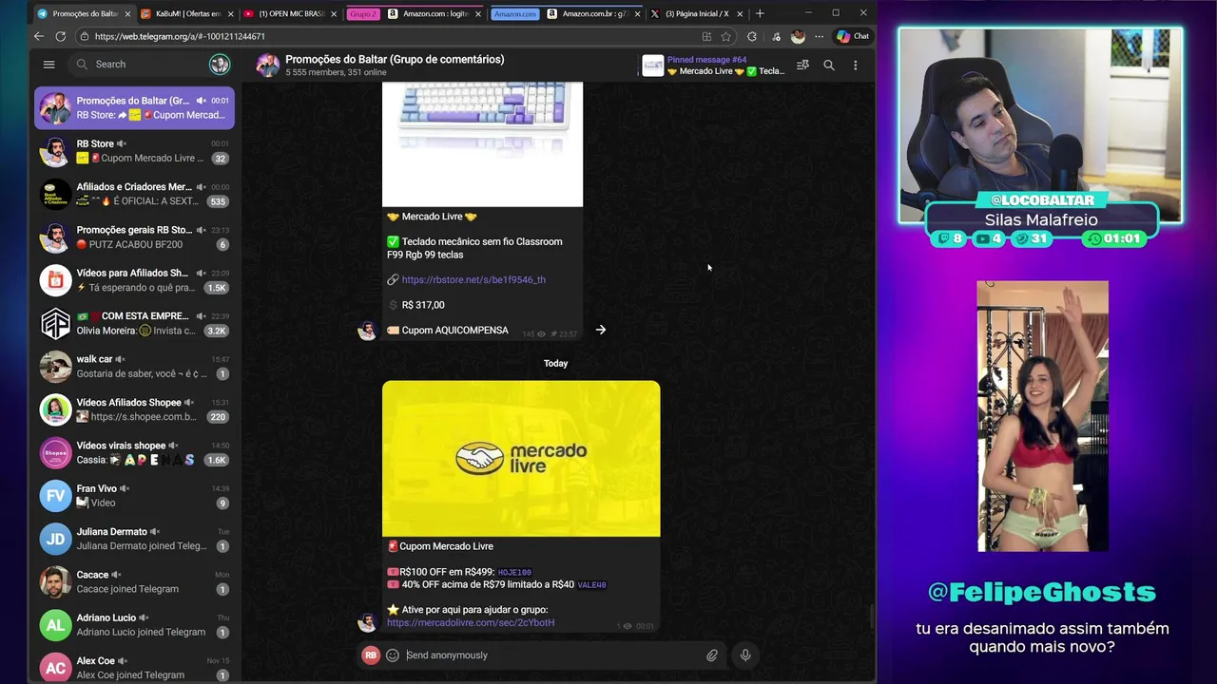Open emoji picker in message box
This screenshot has width=1217, height=684.
[393, 655]
